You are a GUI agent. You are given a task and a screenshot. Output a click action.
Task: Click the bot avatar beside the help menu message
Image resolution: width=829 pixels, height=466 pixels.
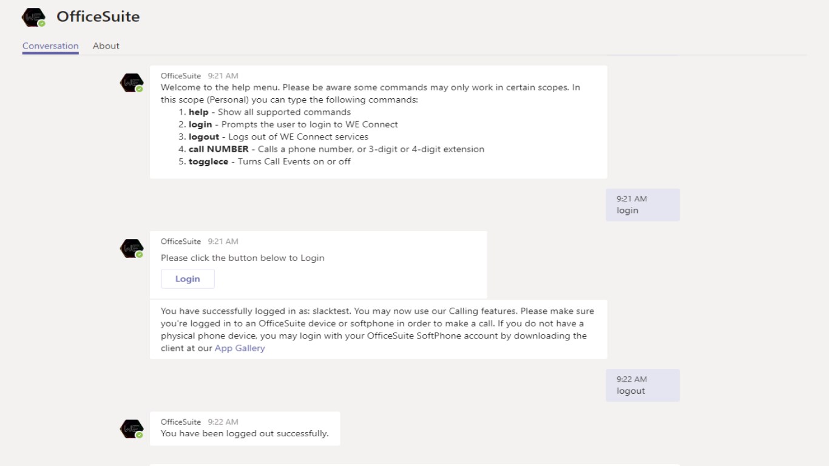click(x=132, y=83)
